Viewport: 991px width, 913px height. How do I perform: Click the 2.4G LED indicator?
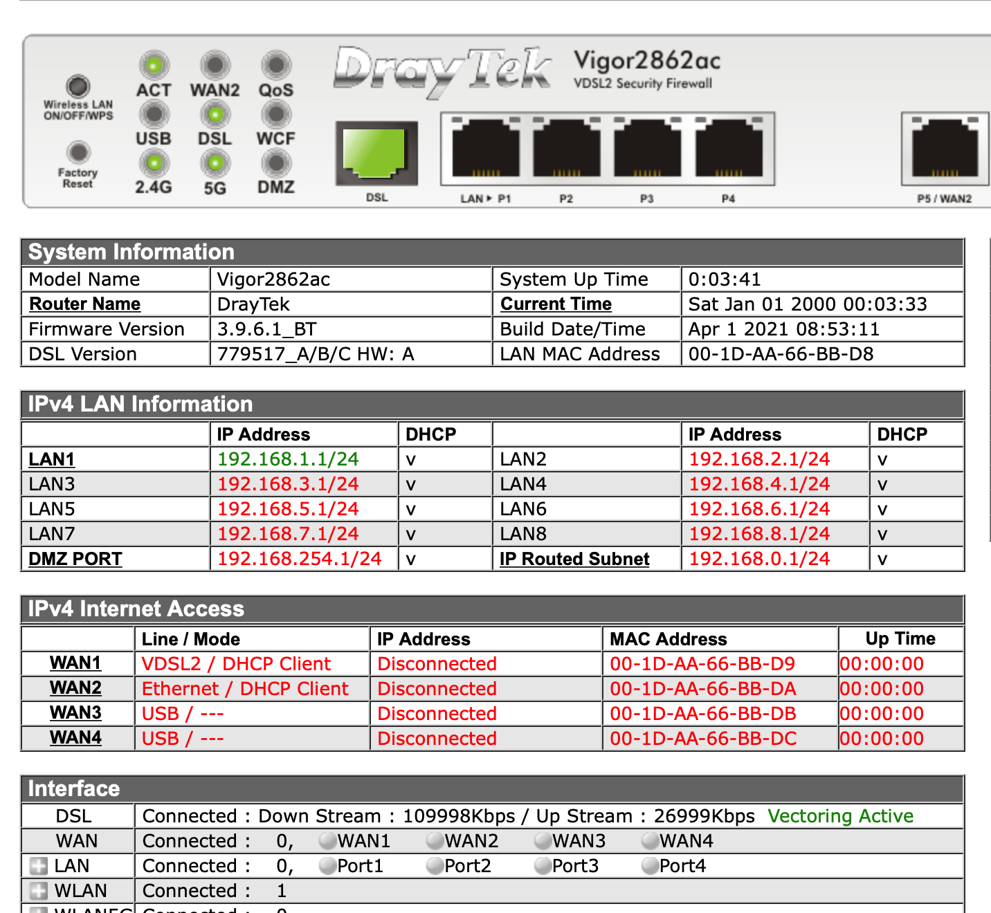pyautogui.click(x=154, y=163)
